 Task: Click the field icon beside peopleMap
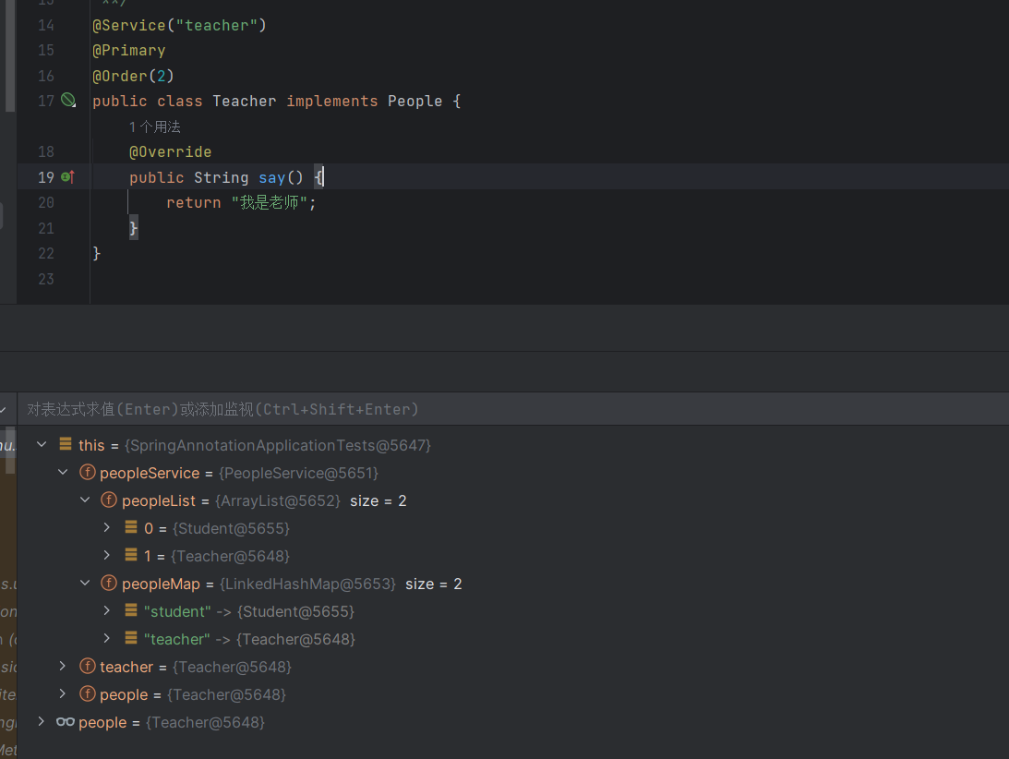click(110, 584)
